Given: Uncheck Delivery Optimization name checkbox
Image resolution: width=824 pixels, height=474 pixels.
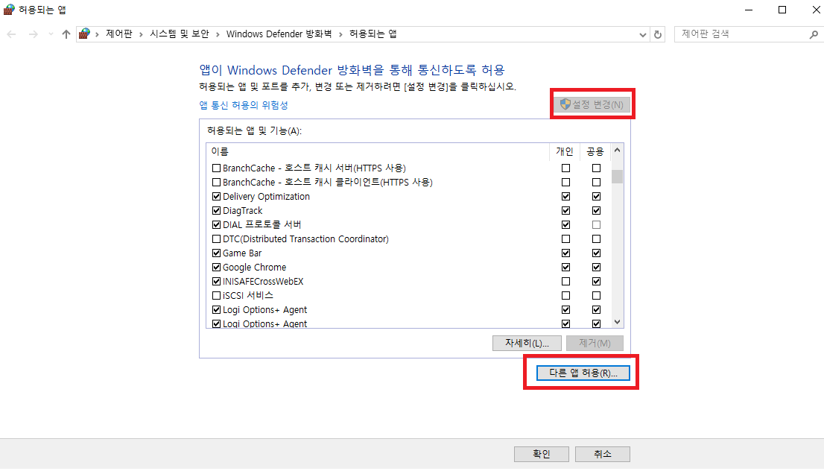Looking at the screenshot, I should 216,197.
